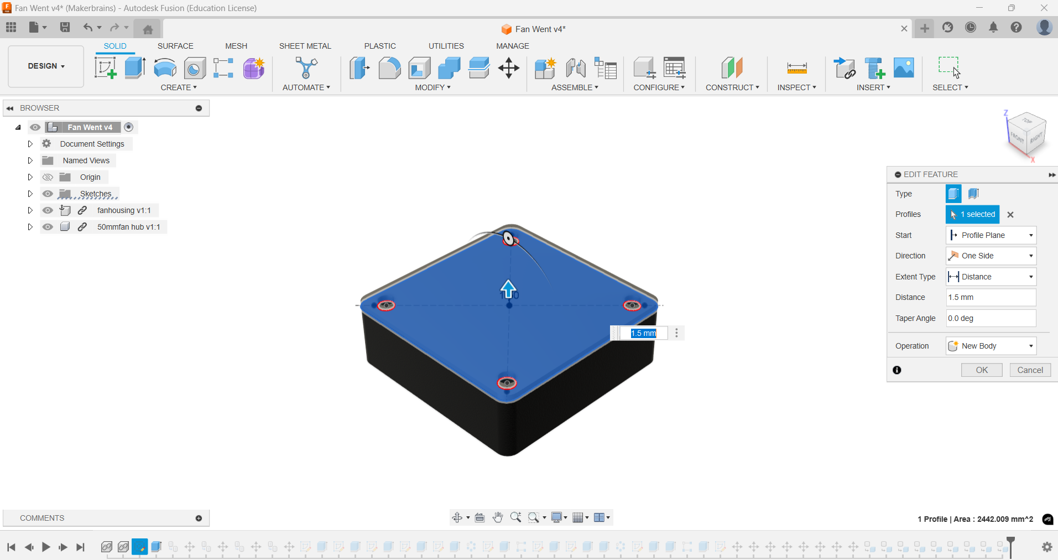Click the Distance field showing 1.5 mm
This screenshot has height=560, width=1058.
990,297
